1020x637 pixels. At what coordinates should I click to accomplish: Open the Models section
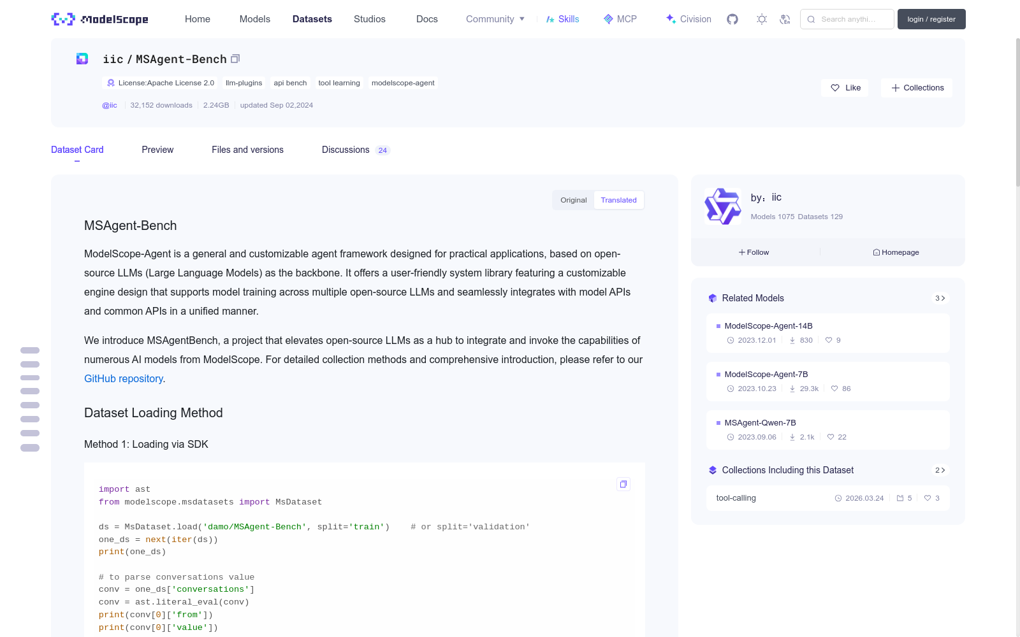(x=255, y=19)
